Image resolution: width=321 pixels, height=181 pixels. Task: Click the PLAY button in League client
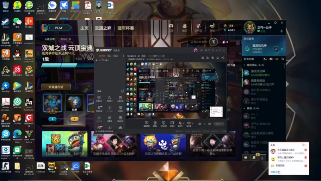point(59,28)
